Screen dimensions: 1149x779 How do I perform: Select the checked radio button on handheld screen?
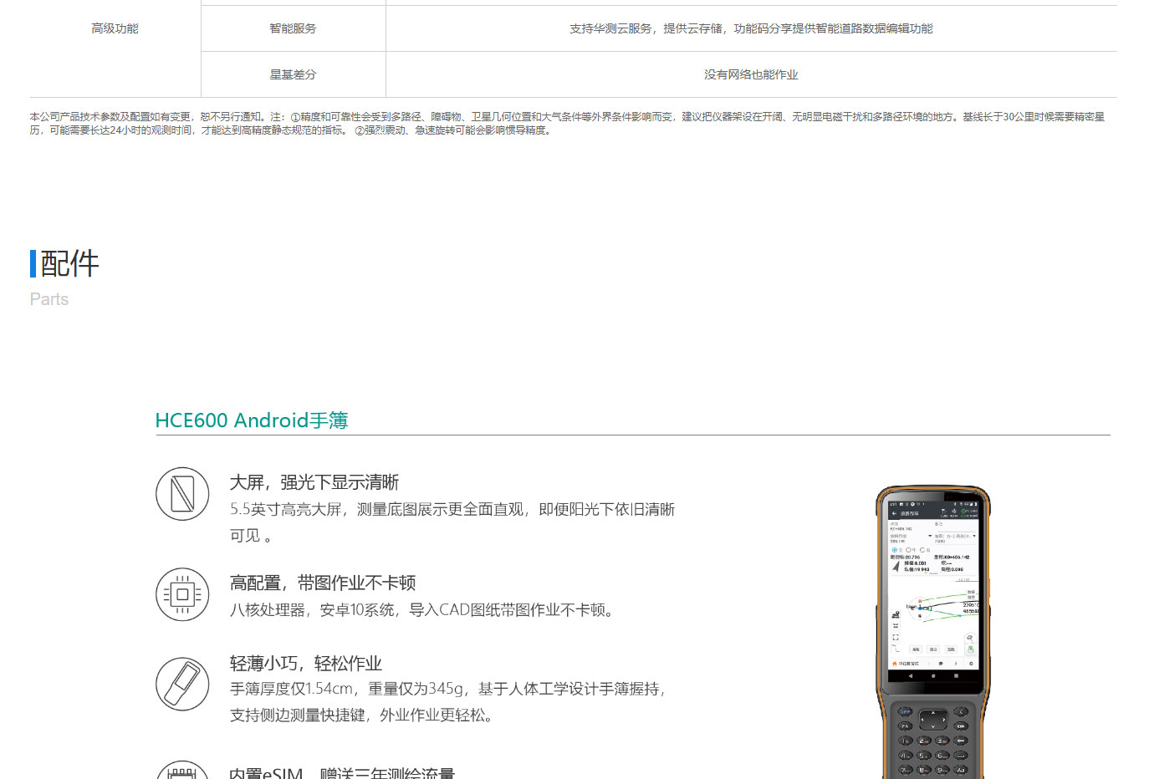click(x=894, y=550)
